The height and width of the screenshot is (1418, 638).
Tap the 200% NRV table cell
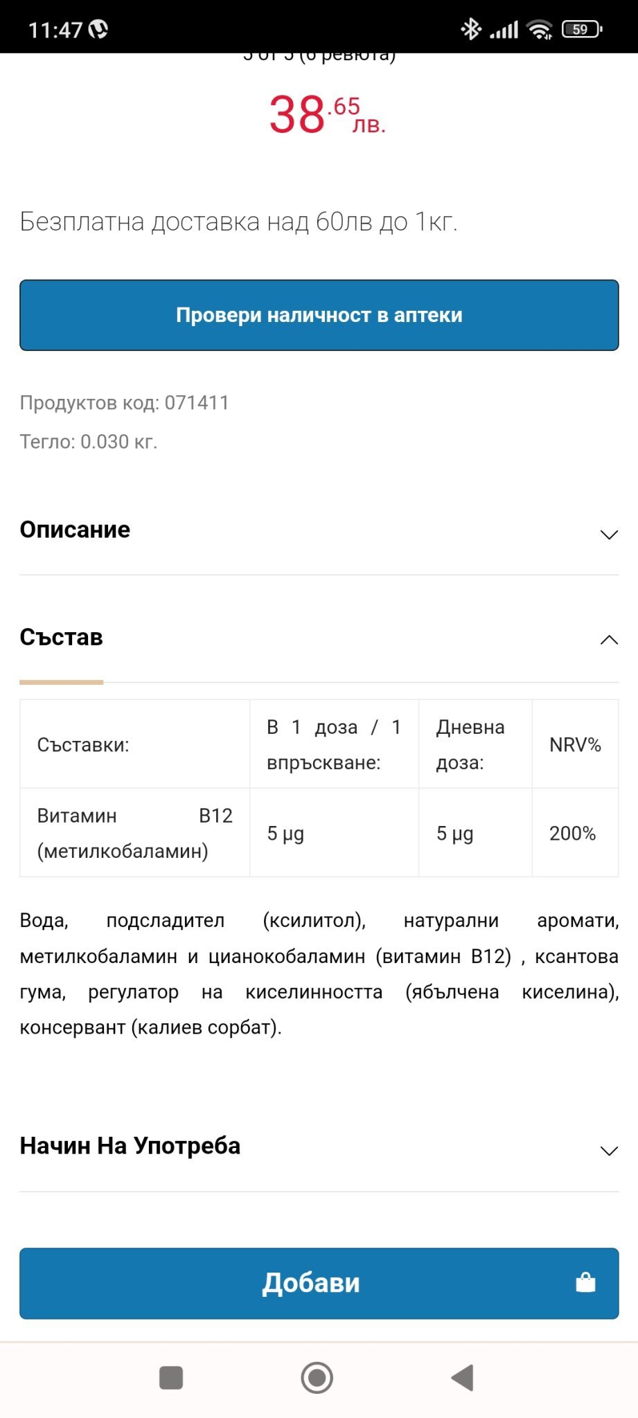click(573, 833)
